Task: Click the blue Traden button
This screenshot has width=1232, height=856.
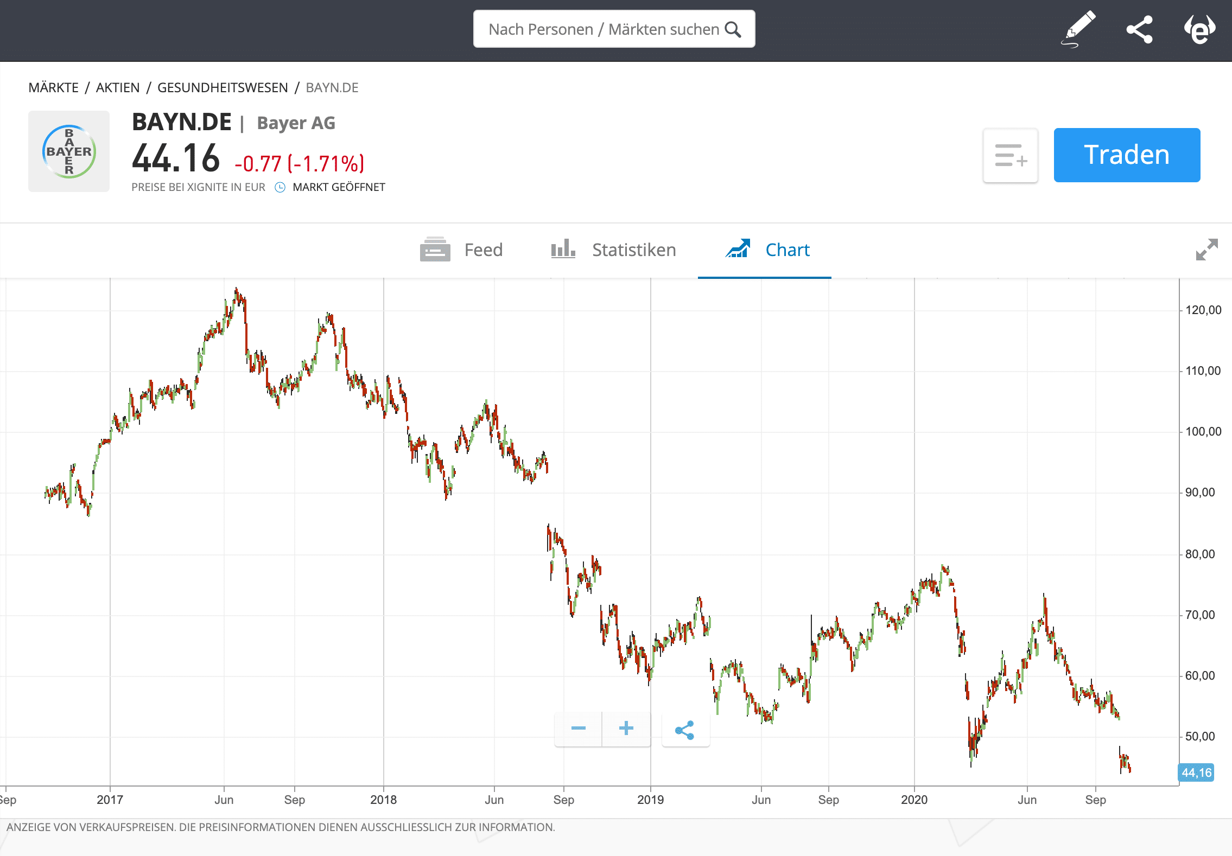Action: tap(1127, 155)
